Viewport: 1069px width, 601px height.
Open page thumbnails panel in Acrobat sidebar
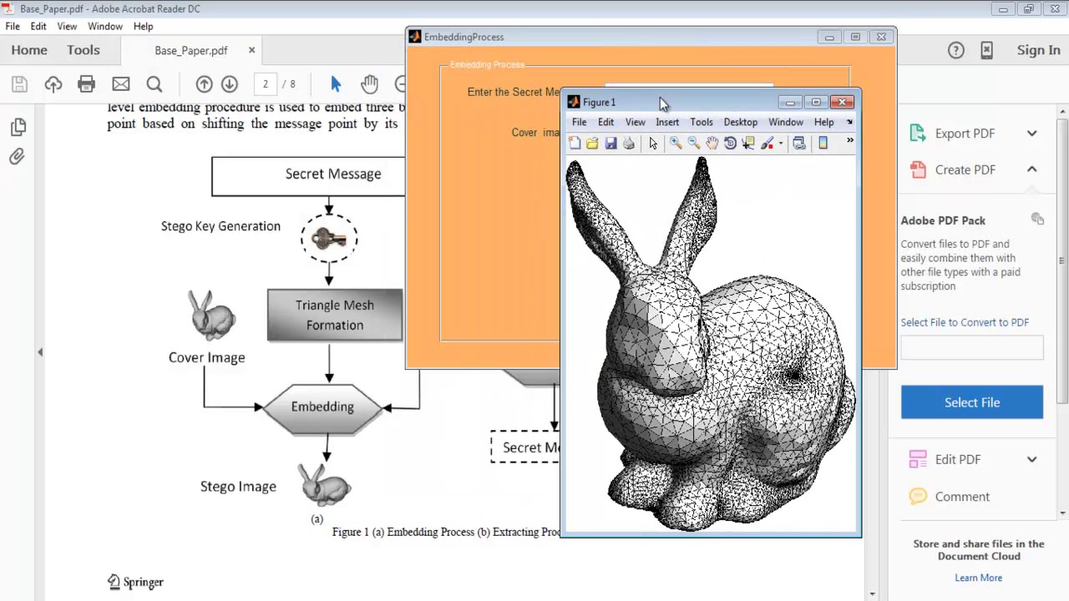(x=18, y=127)
